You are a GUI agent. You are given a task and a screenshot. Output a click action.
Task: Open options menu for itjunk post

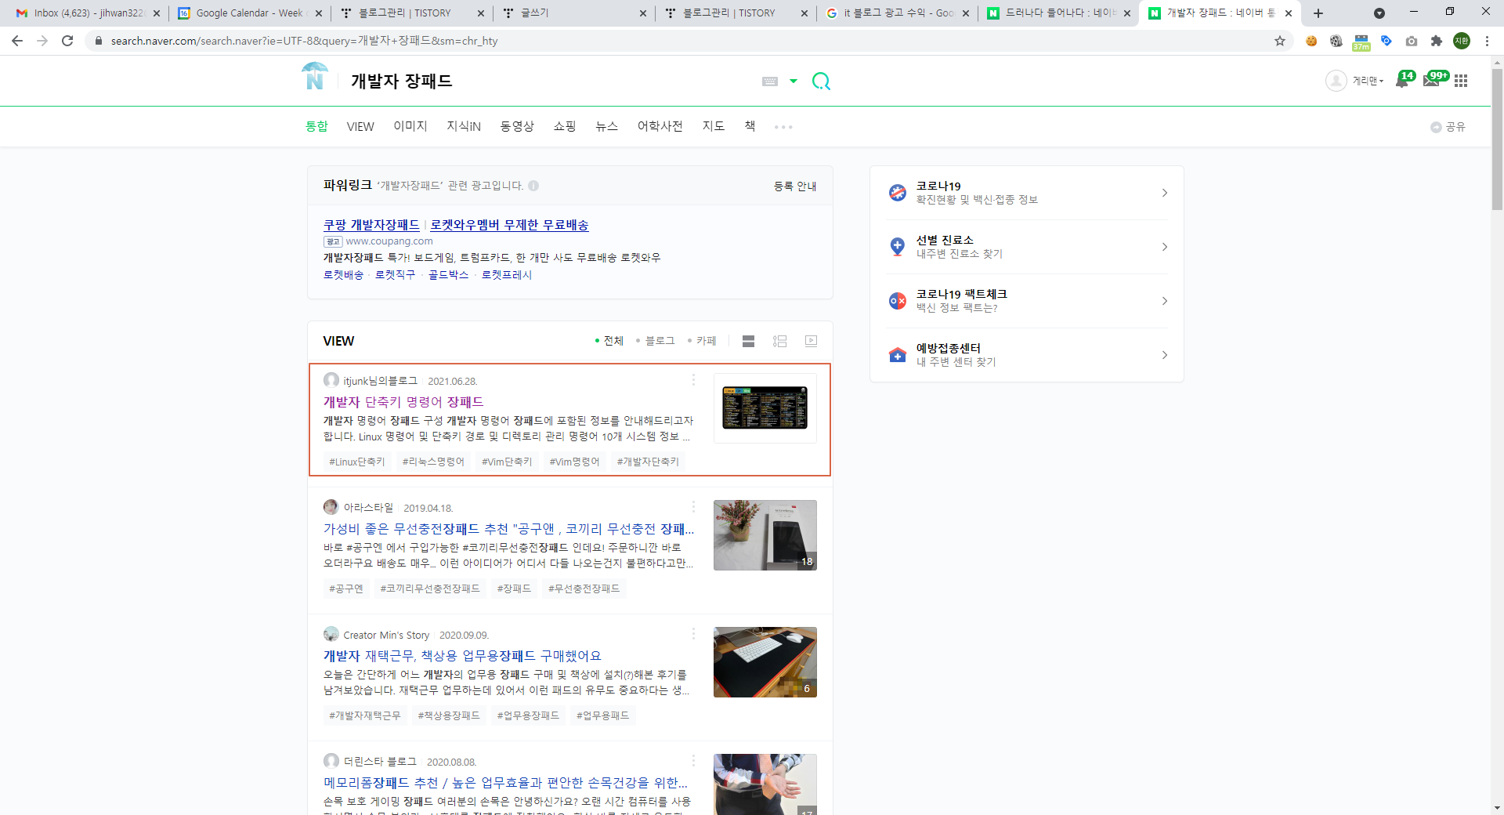click(x=693, y=380)
